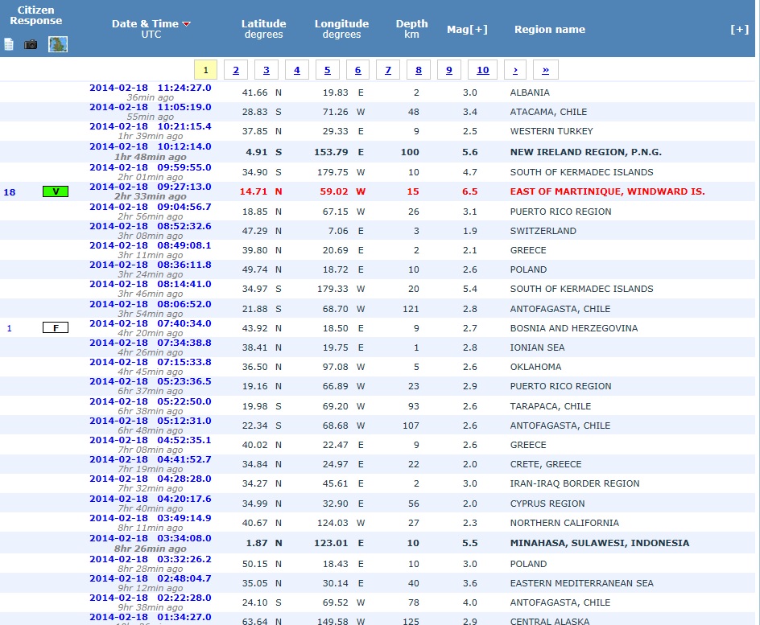Jump to page 5
The height and width of the screenshot is (625, 760).
(x=327, y=70)
